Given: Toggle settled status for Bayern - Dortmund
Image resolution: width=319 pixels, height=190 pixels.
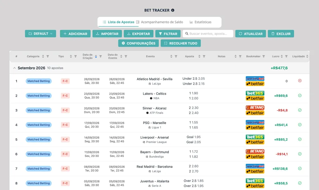Looking at the screenshot, I should pyautogui.click(x=300, y=154).
